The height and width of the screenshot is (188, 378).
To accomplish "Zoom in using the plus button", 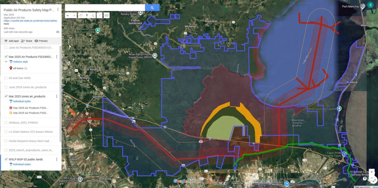I will (371, 172).
